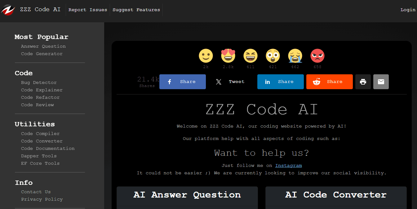The width and height of the screenshot is (417, 209).
Task: React with the smiling face emoji
Action: click(x=206, y=56)
